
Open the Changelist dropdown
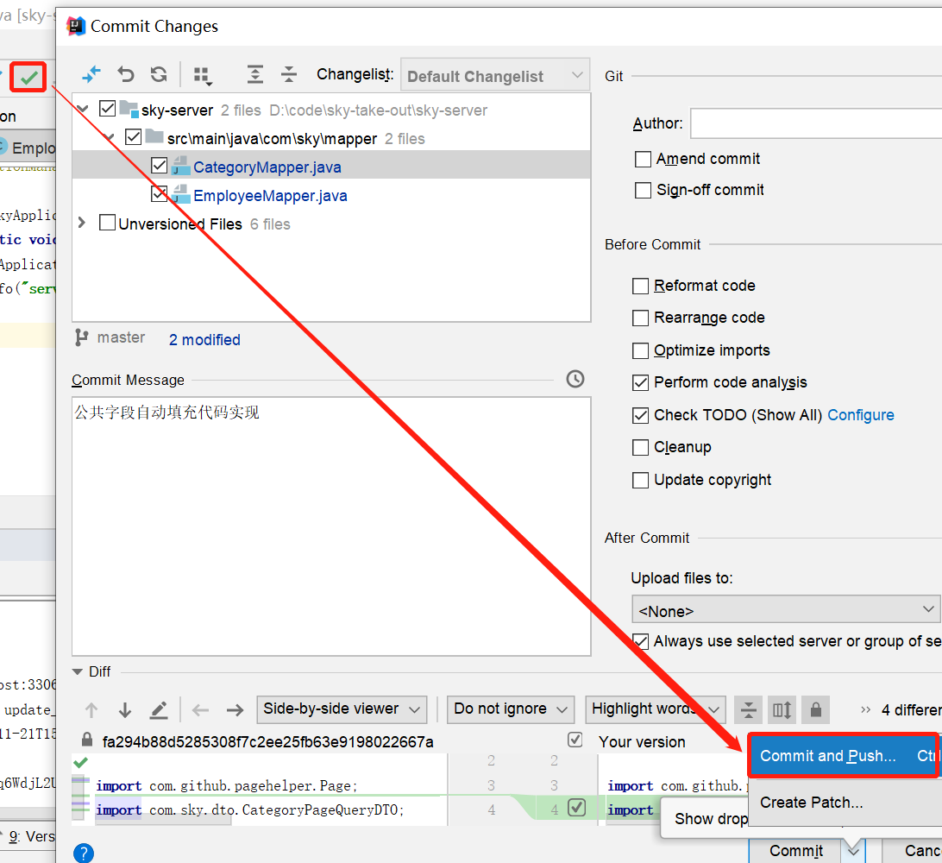click(x=495, y=76)
